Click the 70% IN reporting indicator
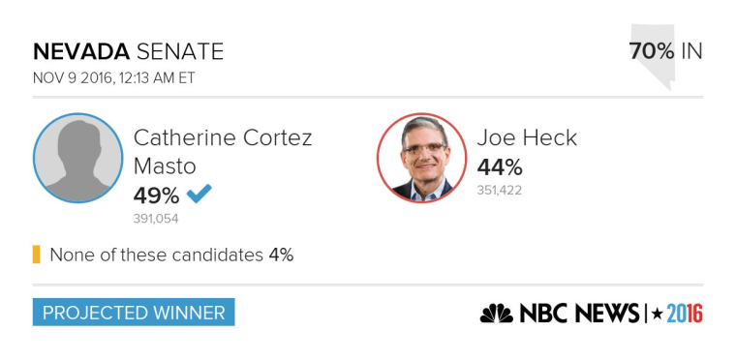 coord(665,51)
